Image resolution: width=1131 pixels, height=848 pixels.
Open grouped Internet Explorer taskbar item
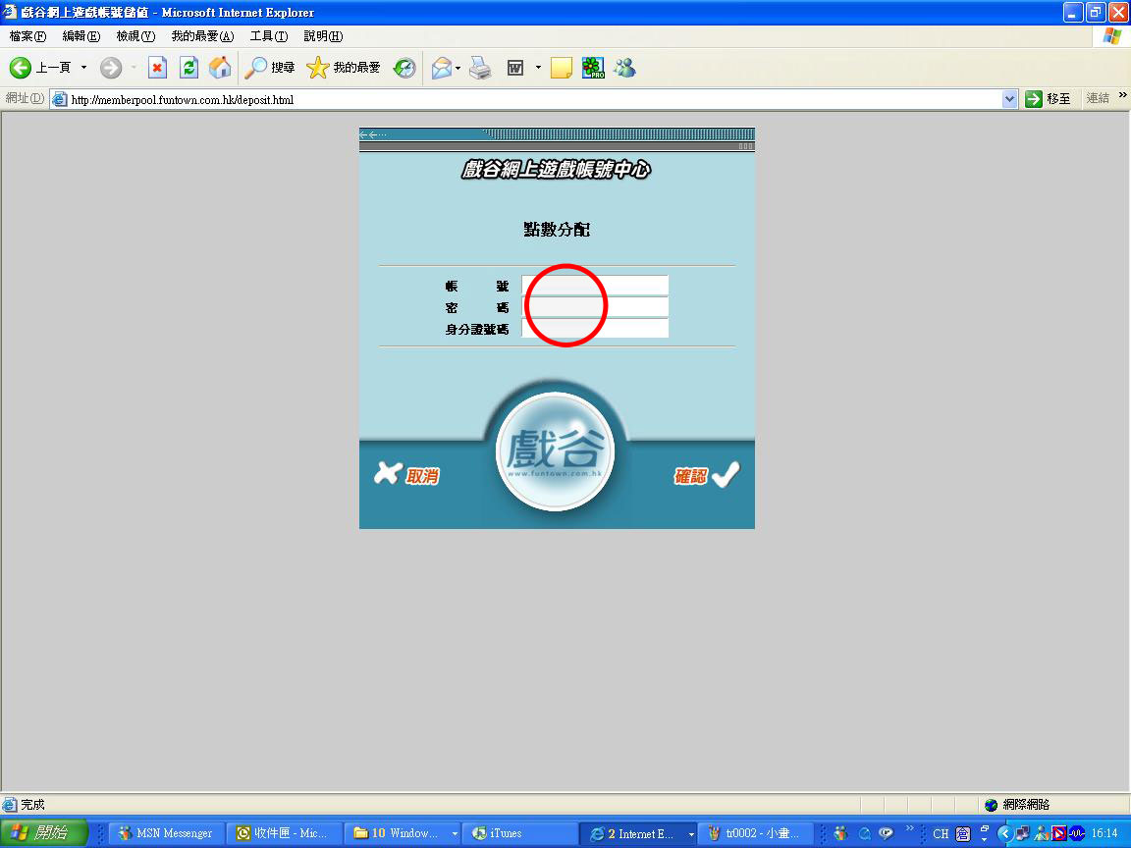click(639, 833)
